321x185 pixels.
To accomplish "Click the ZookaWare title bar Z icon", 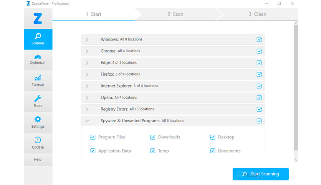I will pyautogui.click(x=28, y=3).
